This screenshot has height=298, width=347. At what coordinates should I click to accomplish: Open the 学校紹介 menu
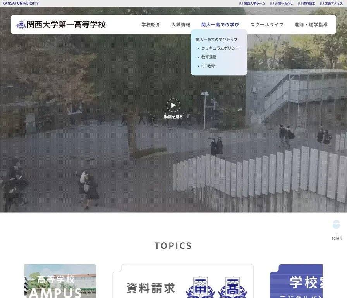click(151, 24)
